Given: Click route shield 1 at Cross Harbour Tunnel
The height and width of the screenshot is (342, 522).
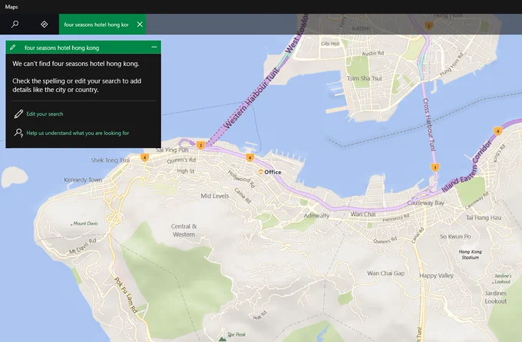Looking at the screenshot, I should click(x=434, y=168).
